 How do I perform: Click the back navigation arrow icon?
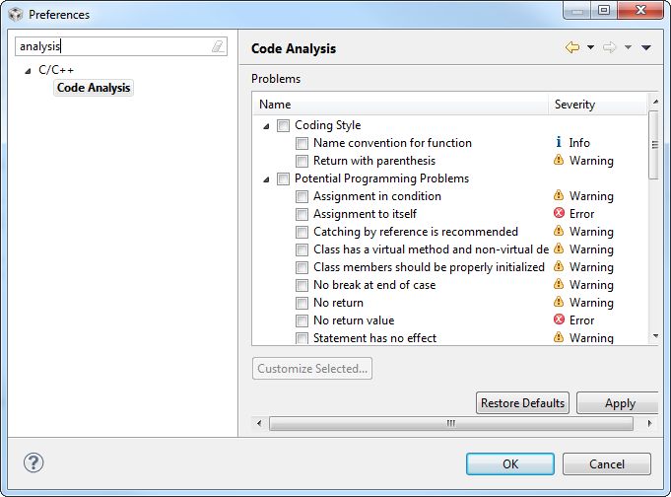(x=571, y=47)
